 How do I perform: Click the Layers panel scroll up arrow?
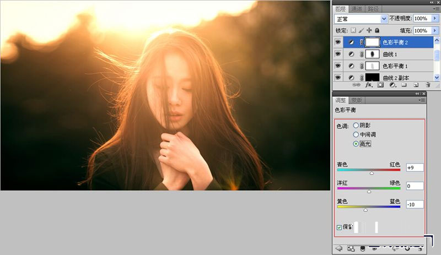(437, 40)
